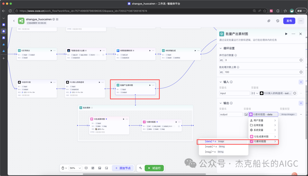Image resolution: width=308 pixels, height=176 pixels.
Task: Open more options in 批量产出素材图 panel
Action: (293, 34)
